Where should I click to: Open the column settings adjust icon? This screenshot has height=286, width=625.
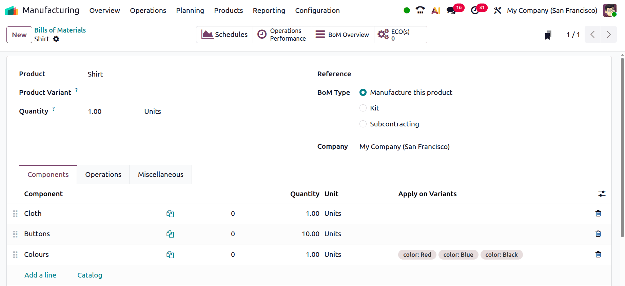point(602,194)
